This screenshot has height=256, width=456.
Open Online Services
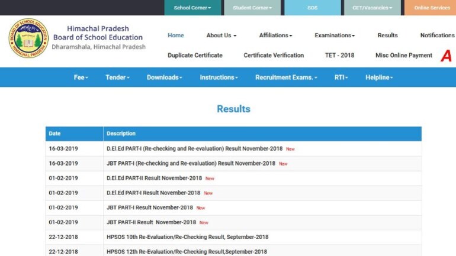tap(432, 8)
